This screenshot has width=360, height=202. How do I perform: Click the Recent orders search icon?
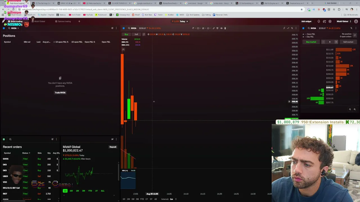click(10, 139)
